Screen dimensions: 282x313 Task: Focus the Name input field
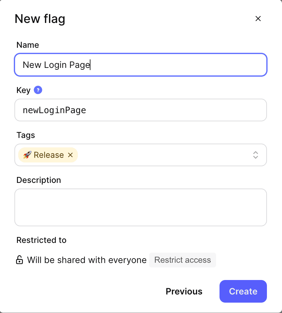coord(140,65)
